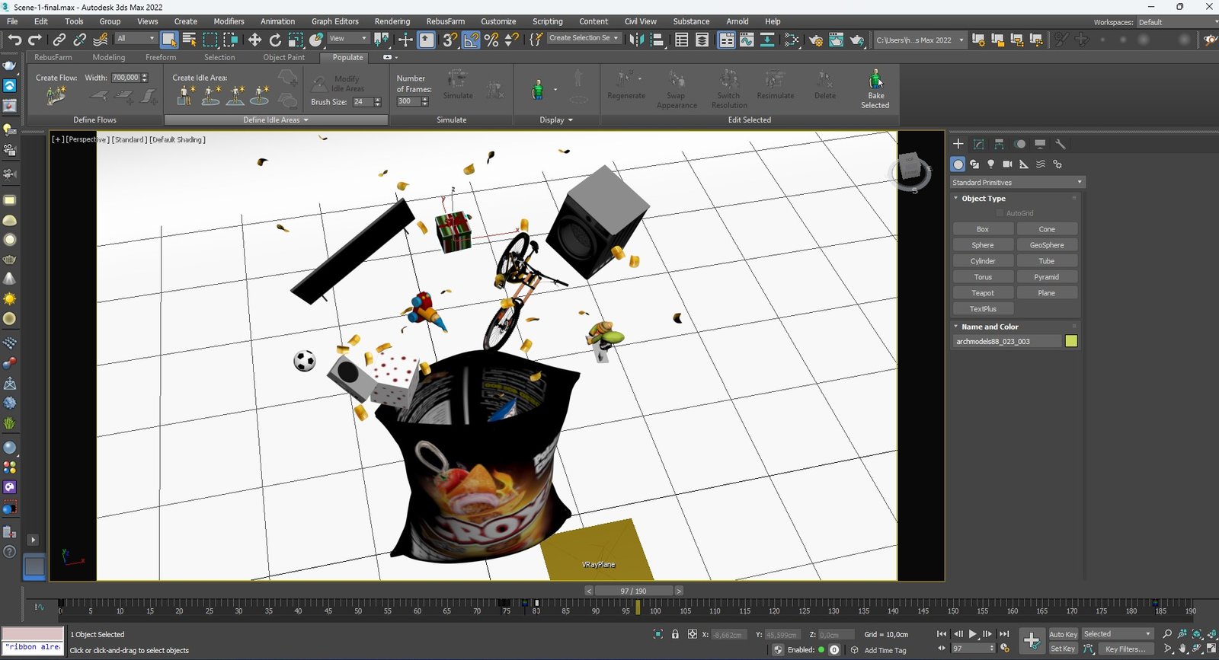Click the Create Flow icon
The height and width of the screenshot is (660, 1219).
(x=56, y=95)
